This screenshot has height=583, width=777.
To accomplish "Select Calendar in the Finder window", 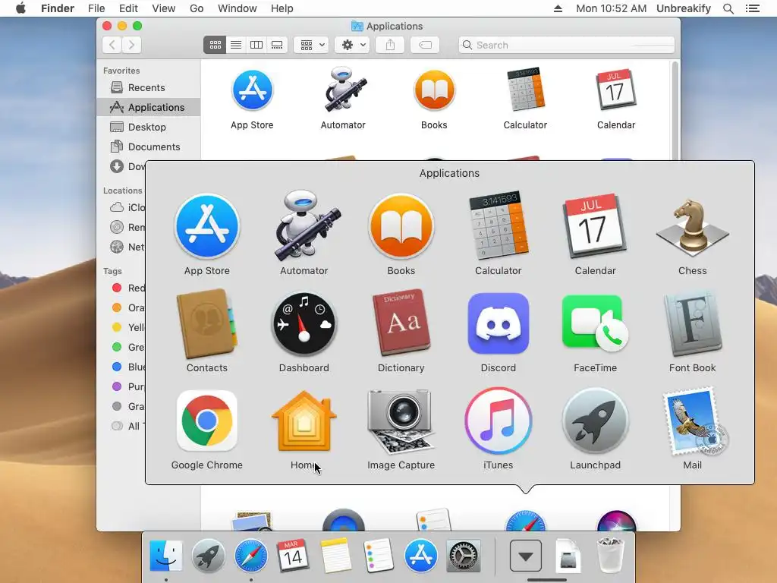I will tap(616, 90).
